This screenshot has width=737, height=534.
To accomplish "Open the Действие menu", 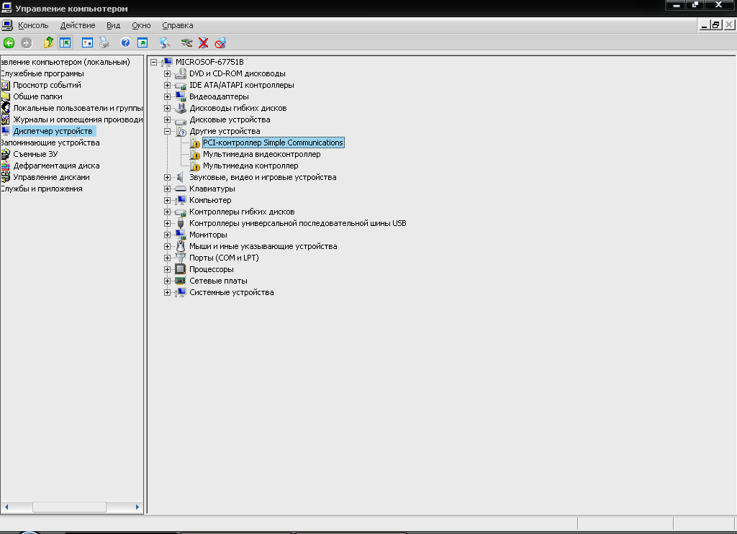I will click(78, 25).
